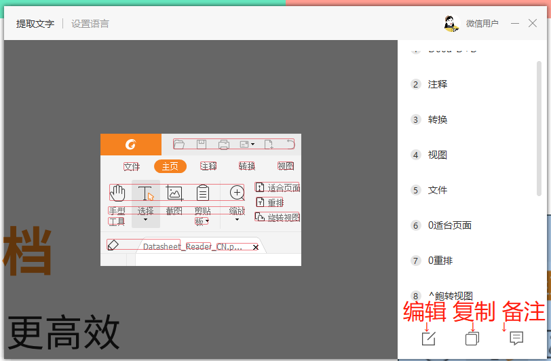
Task: Click the dropdown arrow under 选择
Action: [x=145, y=220]
